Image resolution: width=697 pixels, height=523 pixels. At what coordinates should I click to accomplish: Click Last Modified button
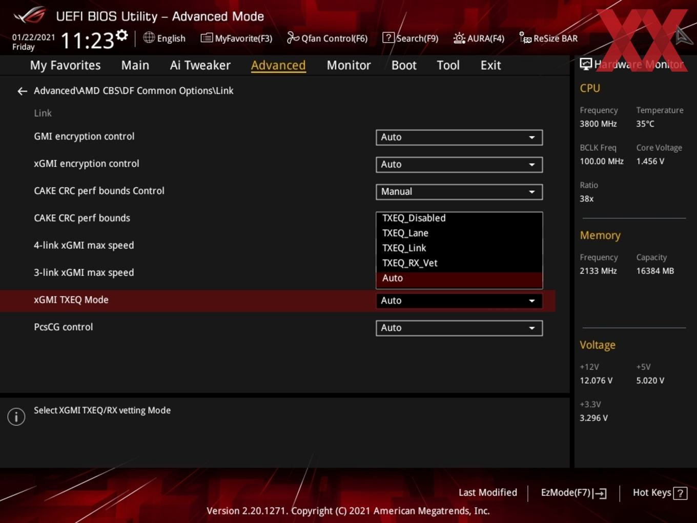488,493
